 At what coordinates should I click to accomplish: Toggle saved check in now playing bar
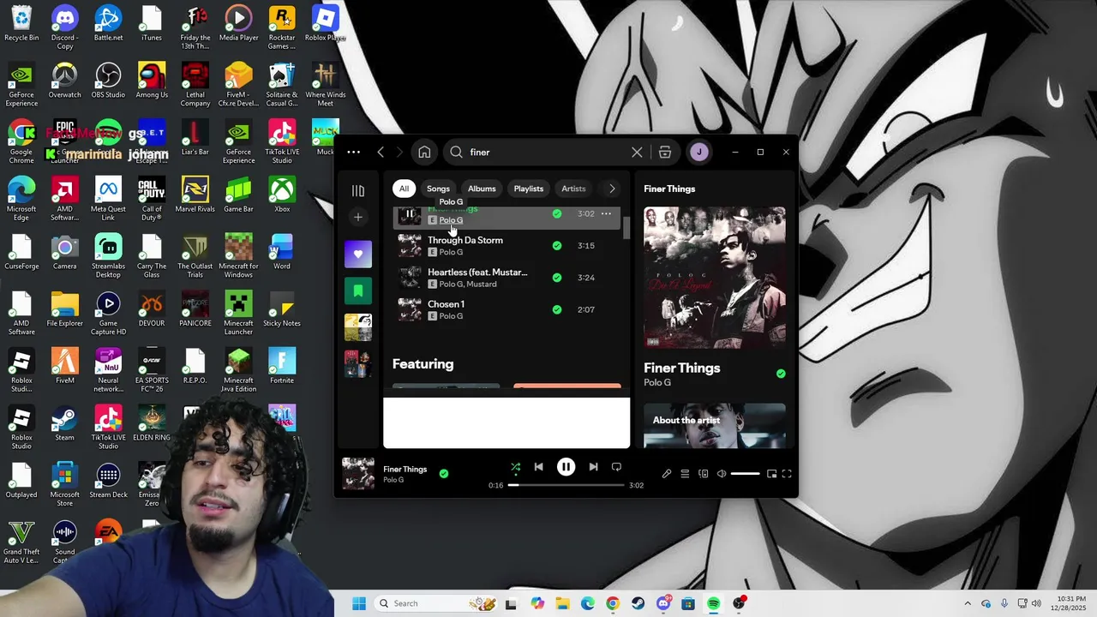pos(444,473)
